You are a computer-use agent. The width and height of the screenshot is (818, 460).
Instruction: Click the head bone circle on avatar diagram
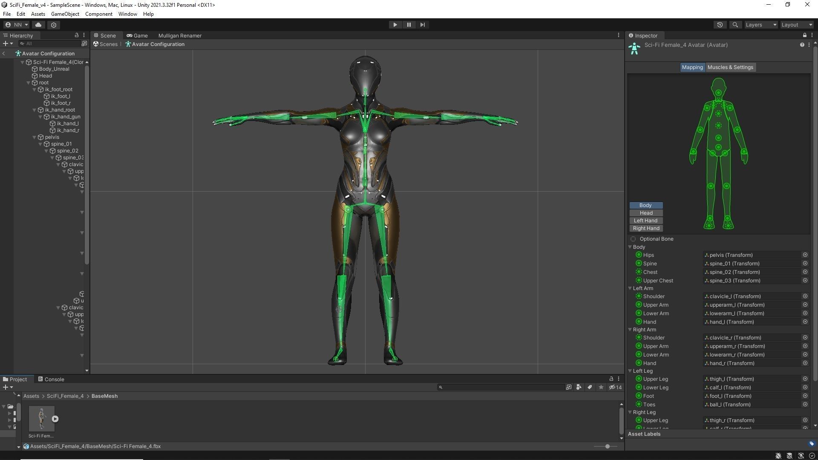[718, 93]
